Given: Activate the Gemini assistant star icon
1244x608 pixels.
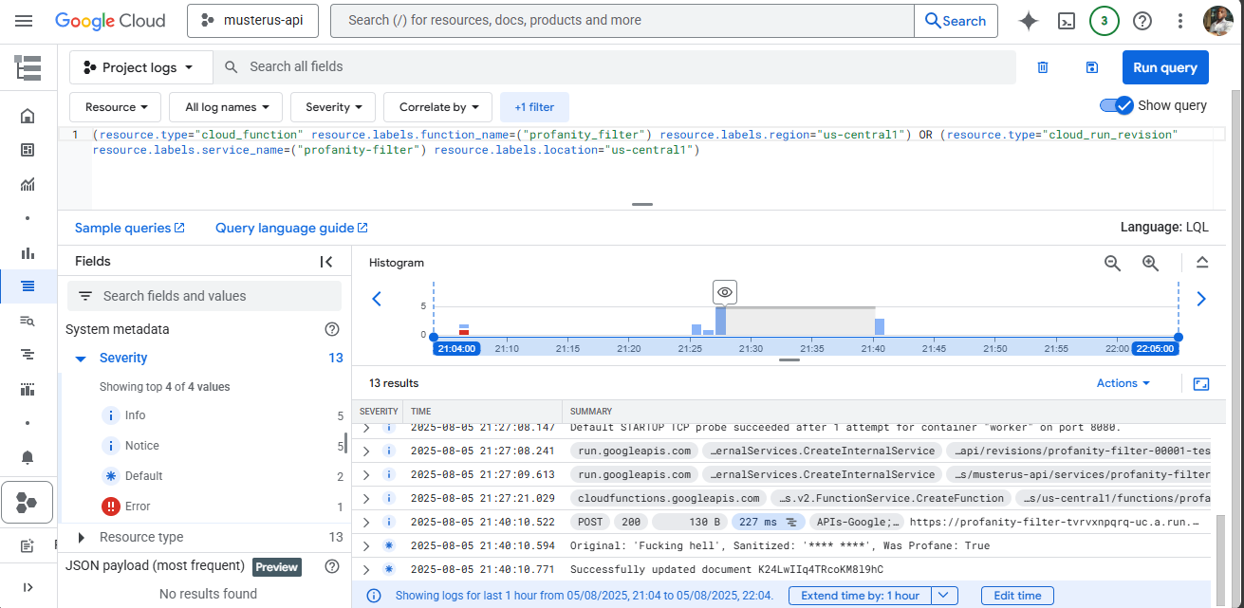Looking at the screenshot, I should [1028, 20].
